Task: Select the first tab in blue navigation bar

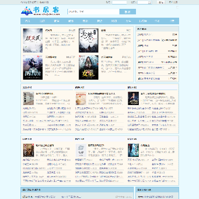Action: [28, 21]
